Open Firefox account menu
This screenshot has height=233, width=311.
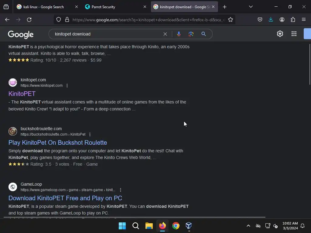click(282, 20)
